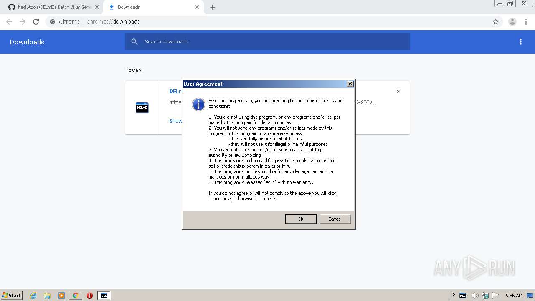Viewport: 535px width, 301px height.
Task: Open the Chrome profile avatar
Action: [x=512, y=22]
